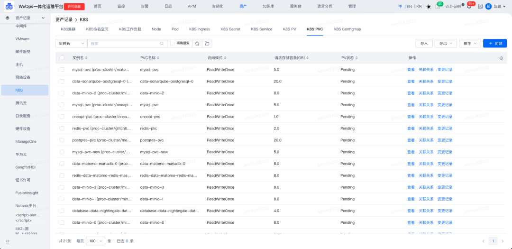
Task: Open 知识库 in top navigation
Action: [268, 6]
